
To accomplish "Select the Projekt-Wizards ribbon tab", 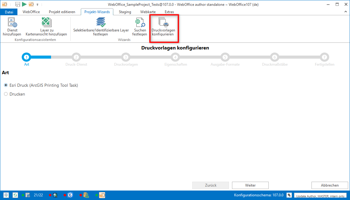I will (97, 12).
